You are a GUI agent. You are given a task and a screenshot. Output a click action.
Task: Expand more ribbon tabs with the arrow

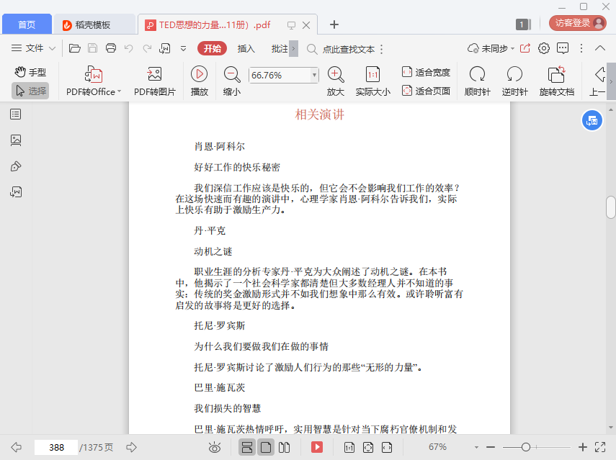(x=293, y=49)
